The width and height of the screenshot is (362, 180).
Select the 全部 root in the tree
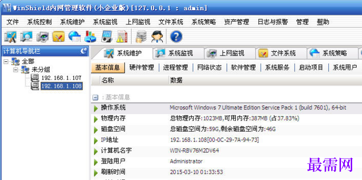[28, 61]
